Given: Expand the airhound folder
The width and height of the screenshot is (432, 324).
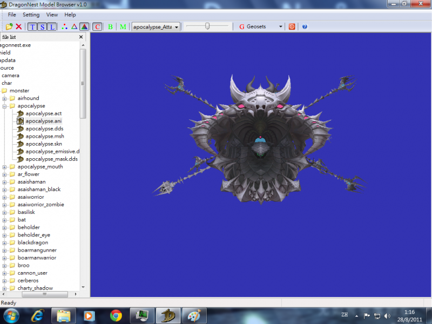Looking at the screenshot, I should pos(4,99).
